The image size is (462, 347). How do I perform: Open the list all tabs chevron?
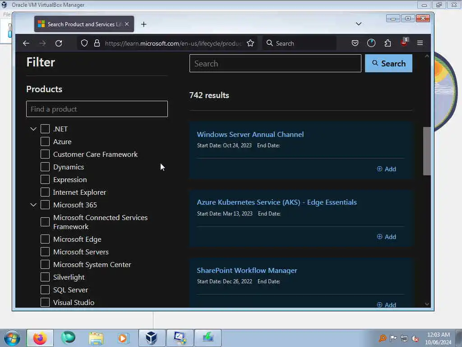[359, 24]
